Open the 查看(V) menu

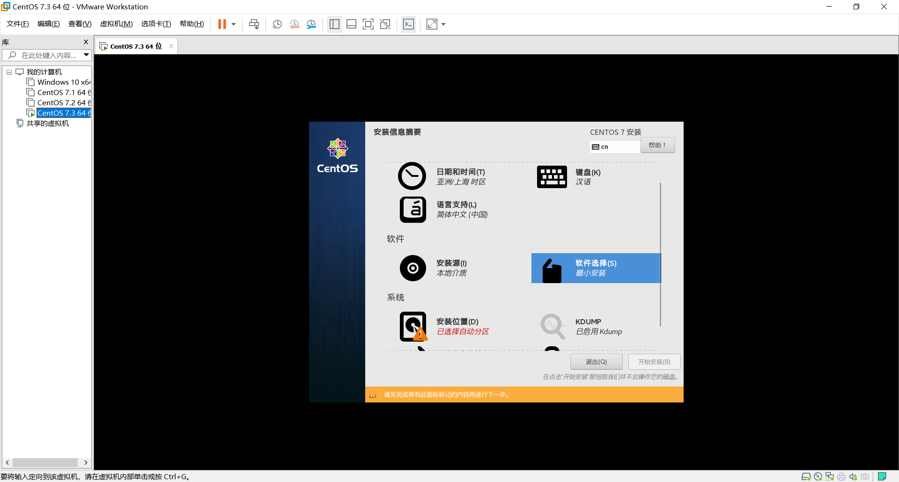coord(80,24)
